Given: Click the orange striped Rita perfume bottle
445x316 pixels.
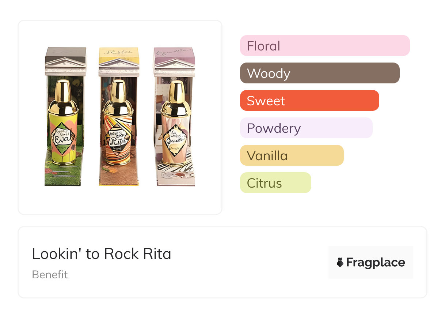Looking at the screenshot, I should 118,135.
